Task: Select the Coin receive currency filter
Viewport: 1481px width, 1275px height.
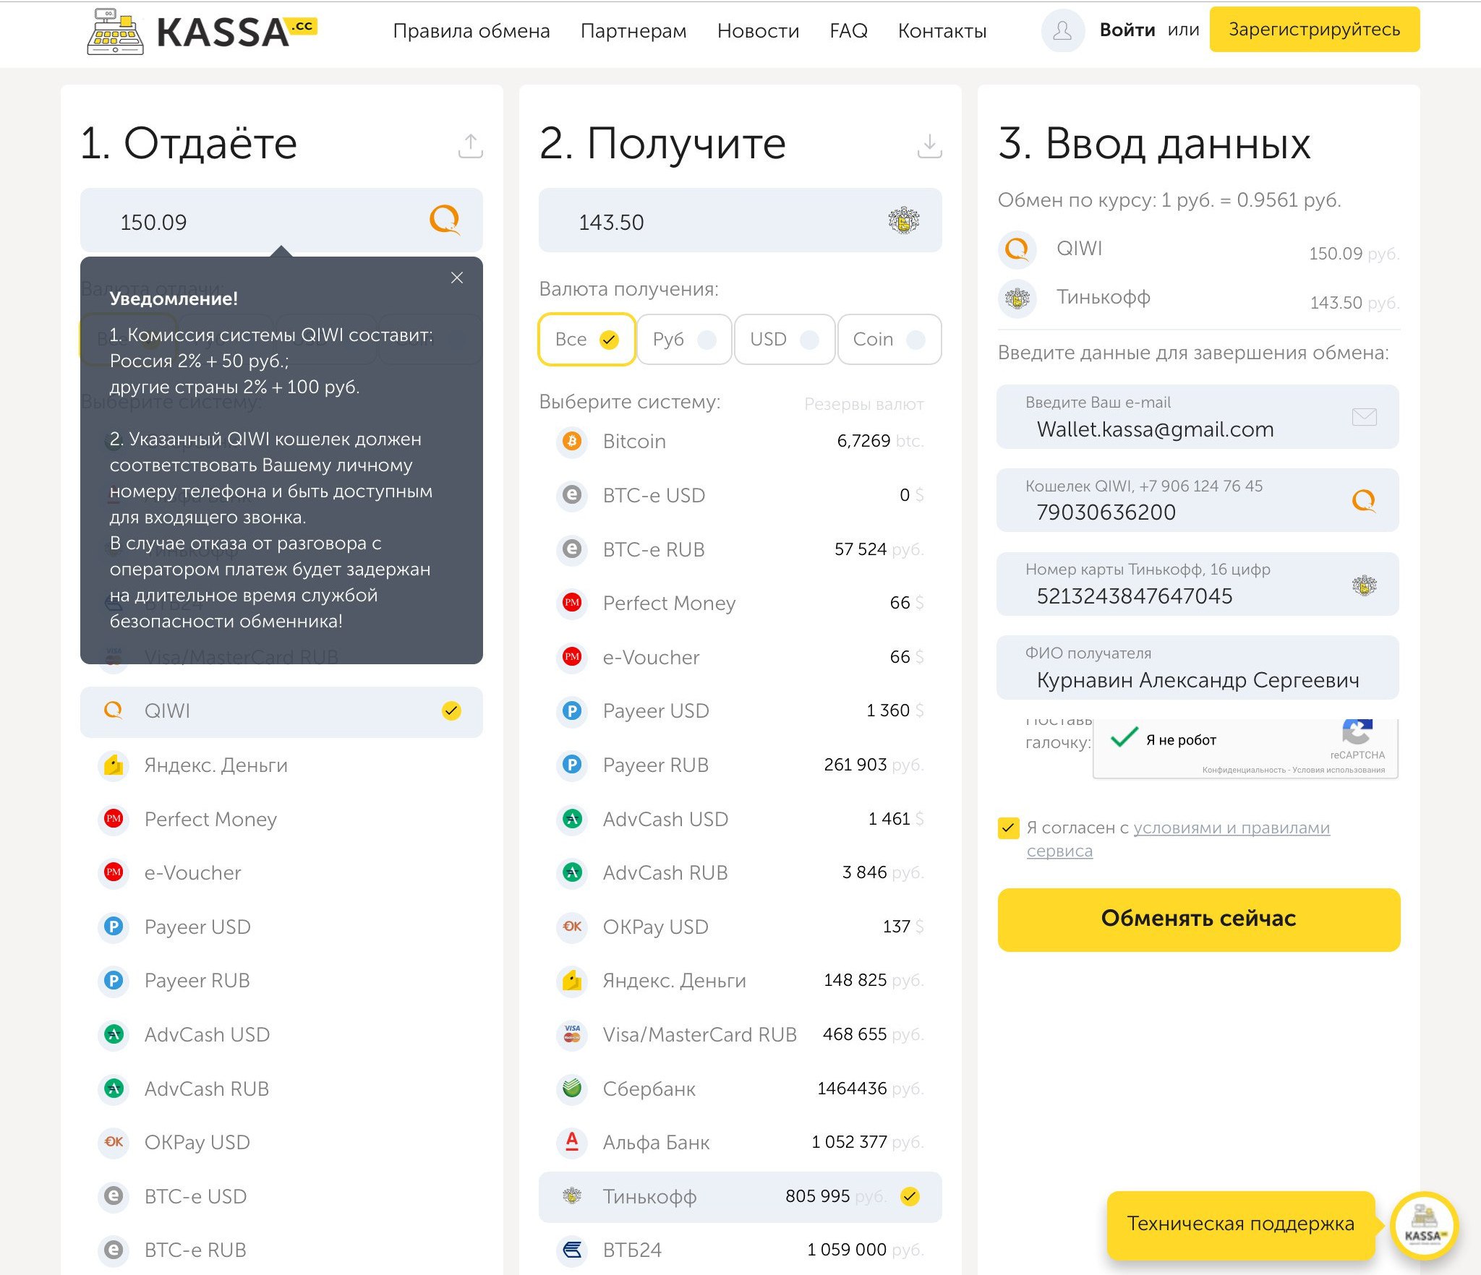Action: click(889, 339)
